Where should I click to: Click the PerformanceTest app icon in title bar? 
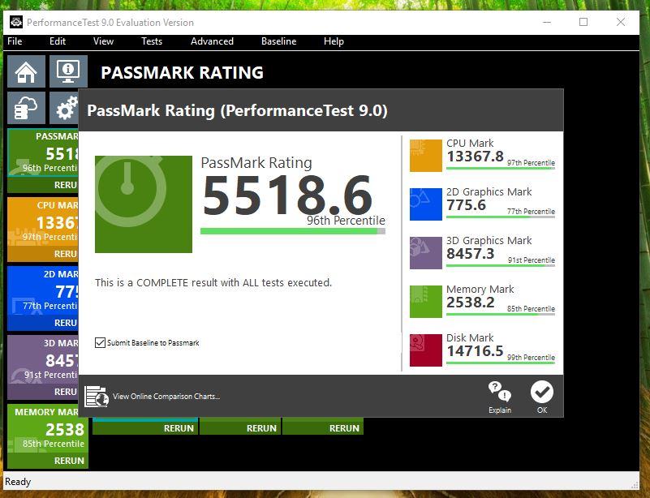coord(16,22)
